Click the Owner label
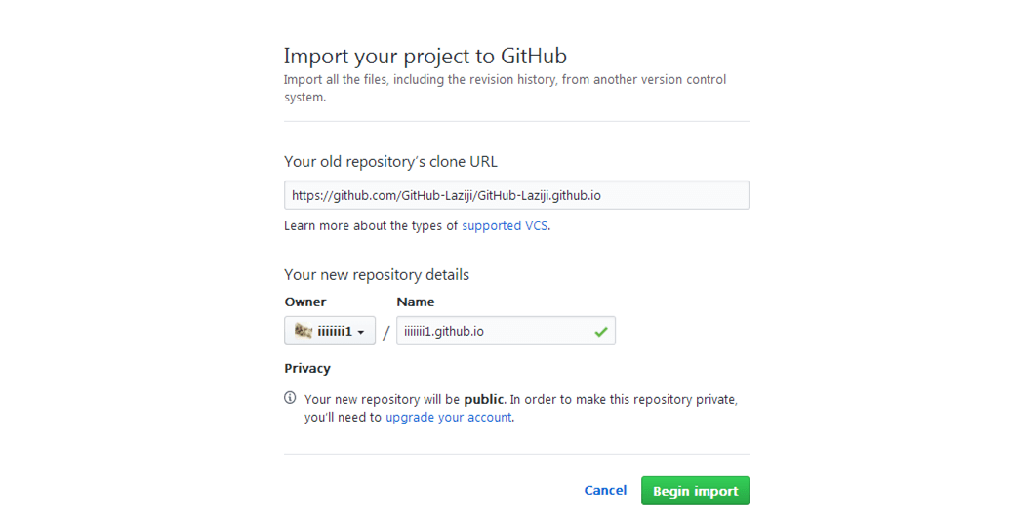The height and width of the screenshot is (523, 1013). pos(305,302)
